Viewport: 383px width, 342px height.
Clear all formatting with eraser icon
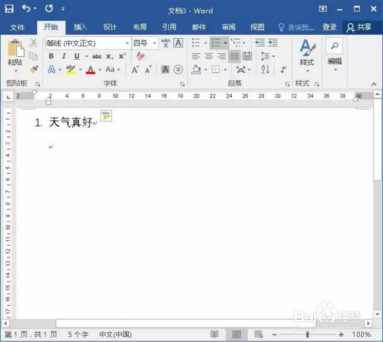(141, 56)
